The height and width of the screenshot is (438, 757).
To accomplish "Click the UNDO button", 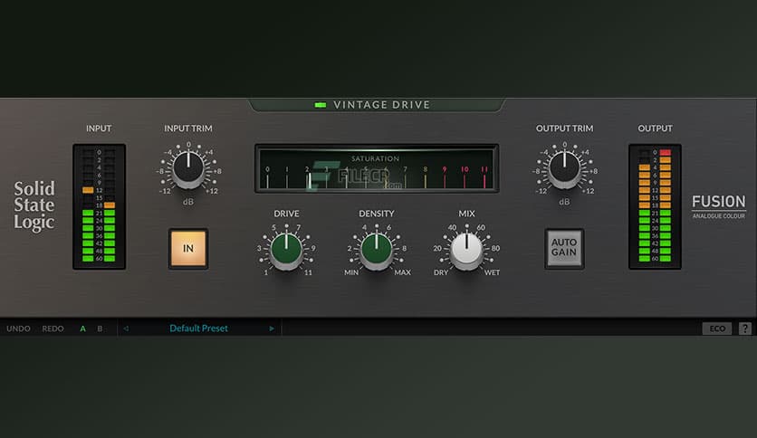I will tap(18, 328).
